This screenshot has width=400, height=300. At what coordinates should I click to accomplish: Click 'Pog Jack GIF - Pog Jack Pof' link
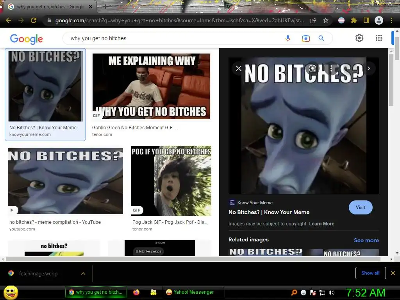point(170,222)
